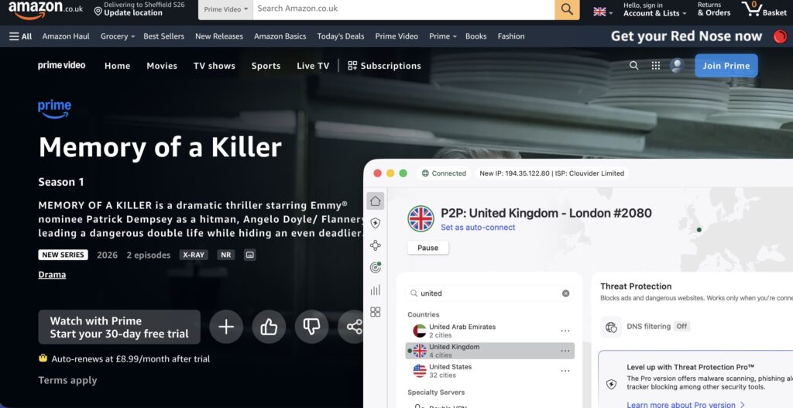
Task: Open the Sports tab
Action: coord(266,66)
